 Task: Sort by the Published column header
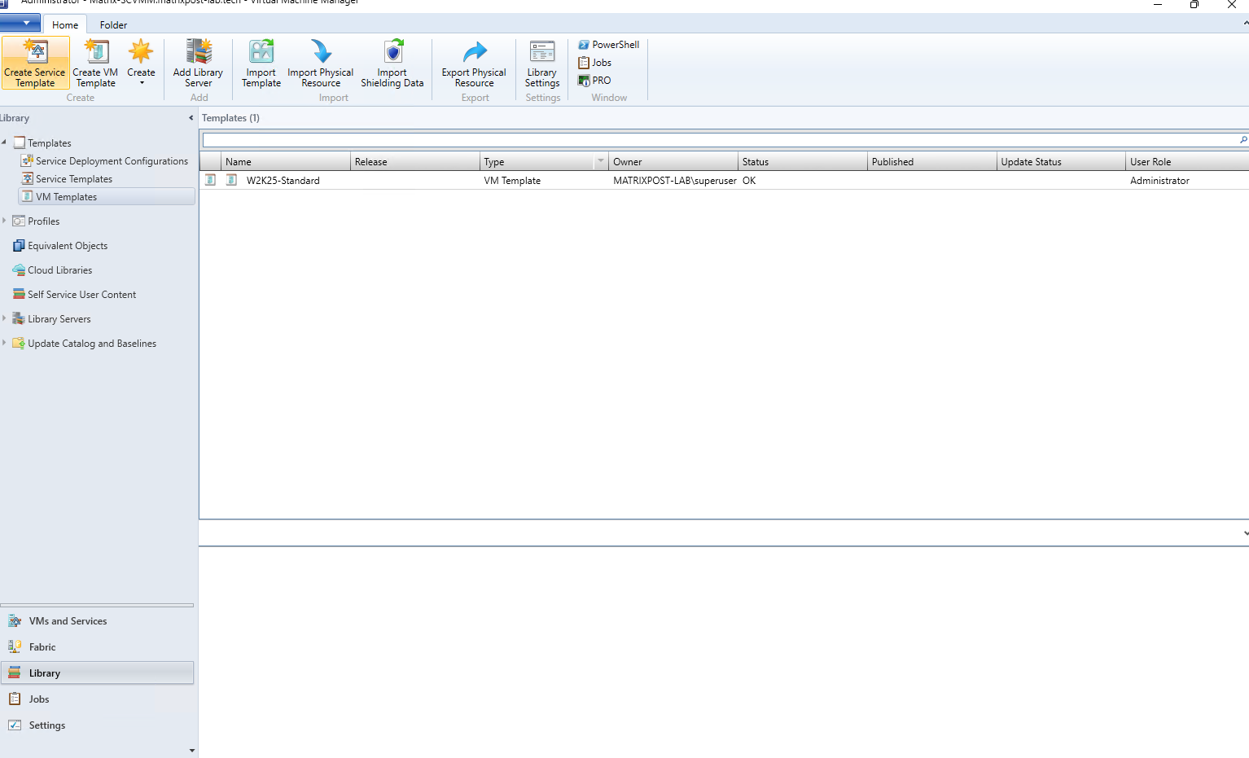pos(932,162)
